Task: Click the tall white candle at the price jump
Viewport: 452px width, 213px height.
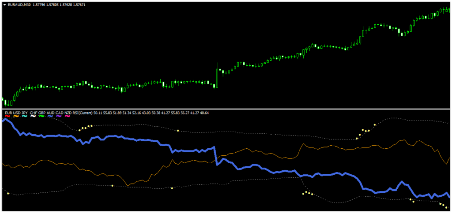Action: tap(217, 77)
